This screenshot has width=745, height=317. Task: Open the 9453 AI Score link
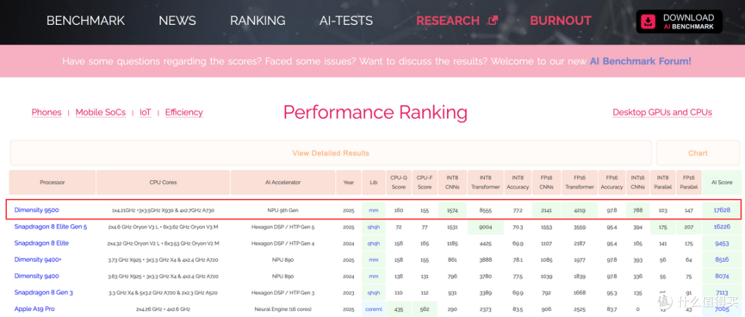coord(722,242)
